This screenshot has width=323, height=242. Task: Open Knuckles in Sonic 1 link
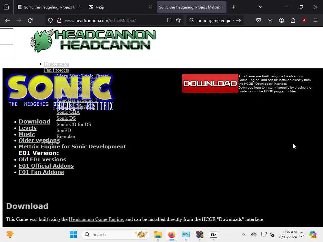[77, 100]
